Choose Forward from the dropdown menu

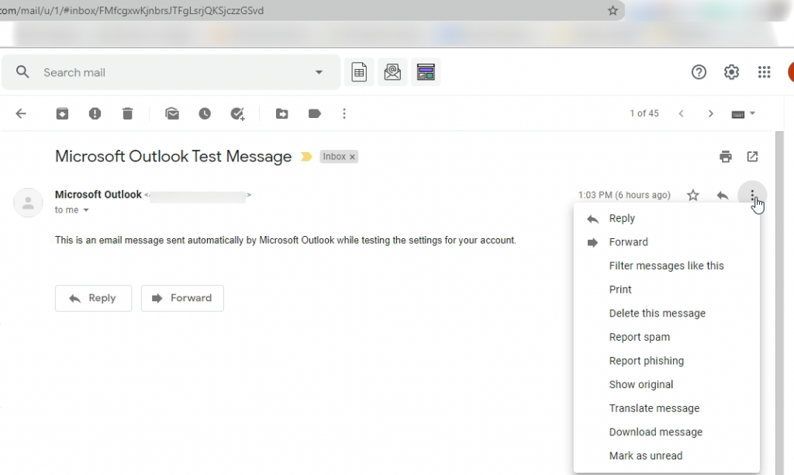[x=666, y=242]
